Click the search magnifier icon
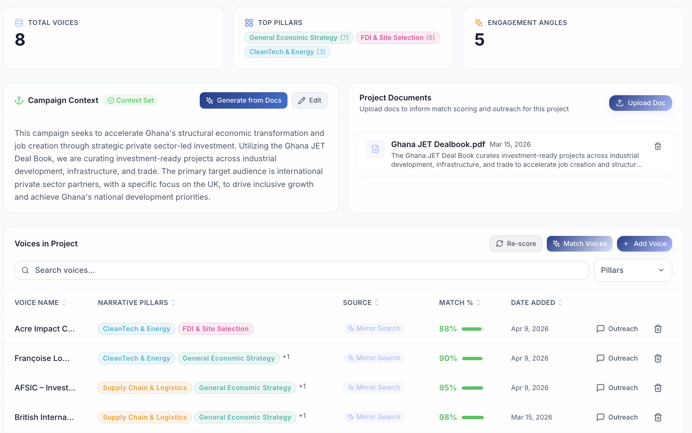The height and width of the screenshot is (433, 692). (25, 270)
